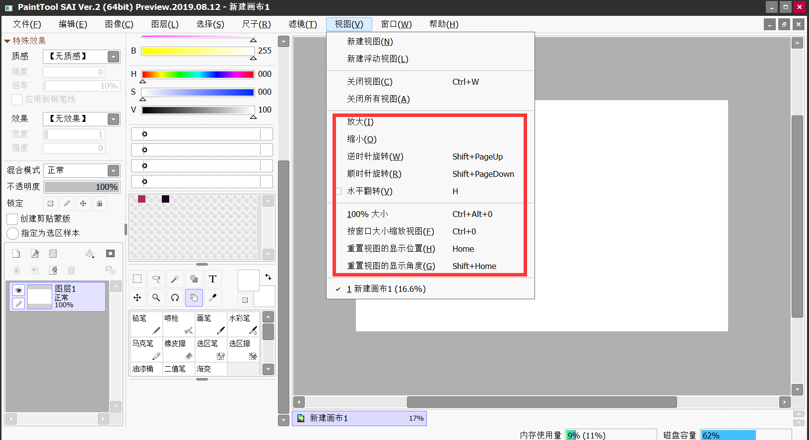Image resolution: width=809 pixels, height=440 pixels.
Task: Adjust the B yellow color slider
Action: [x=198, y=51]
